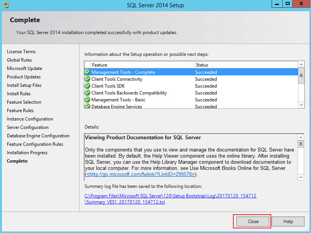Click the Install Rules step
Image resolution: width=311 pixels, height=233 pixels.
point(19,94)
